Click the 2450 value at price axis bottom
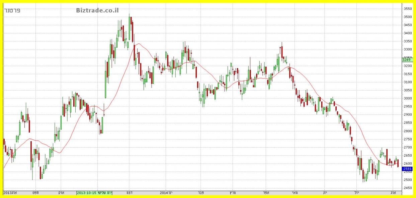Viewport: 416px width, 198px height. click(x=408, y=188)
